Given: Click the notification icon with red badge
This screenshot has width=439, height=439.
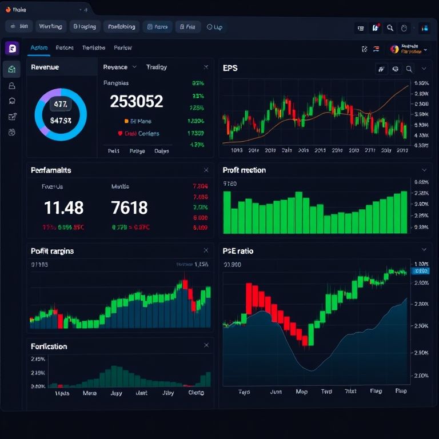Looking at the screenshot, I should pos(376,27).
